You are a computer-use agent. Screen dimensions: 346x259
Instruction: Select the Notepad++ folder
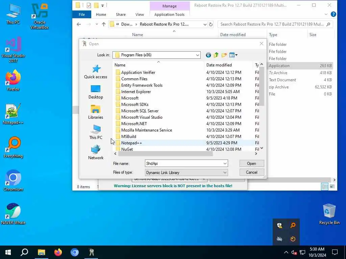[x=131, y=143]
